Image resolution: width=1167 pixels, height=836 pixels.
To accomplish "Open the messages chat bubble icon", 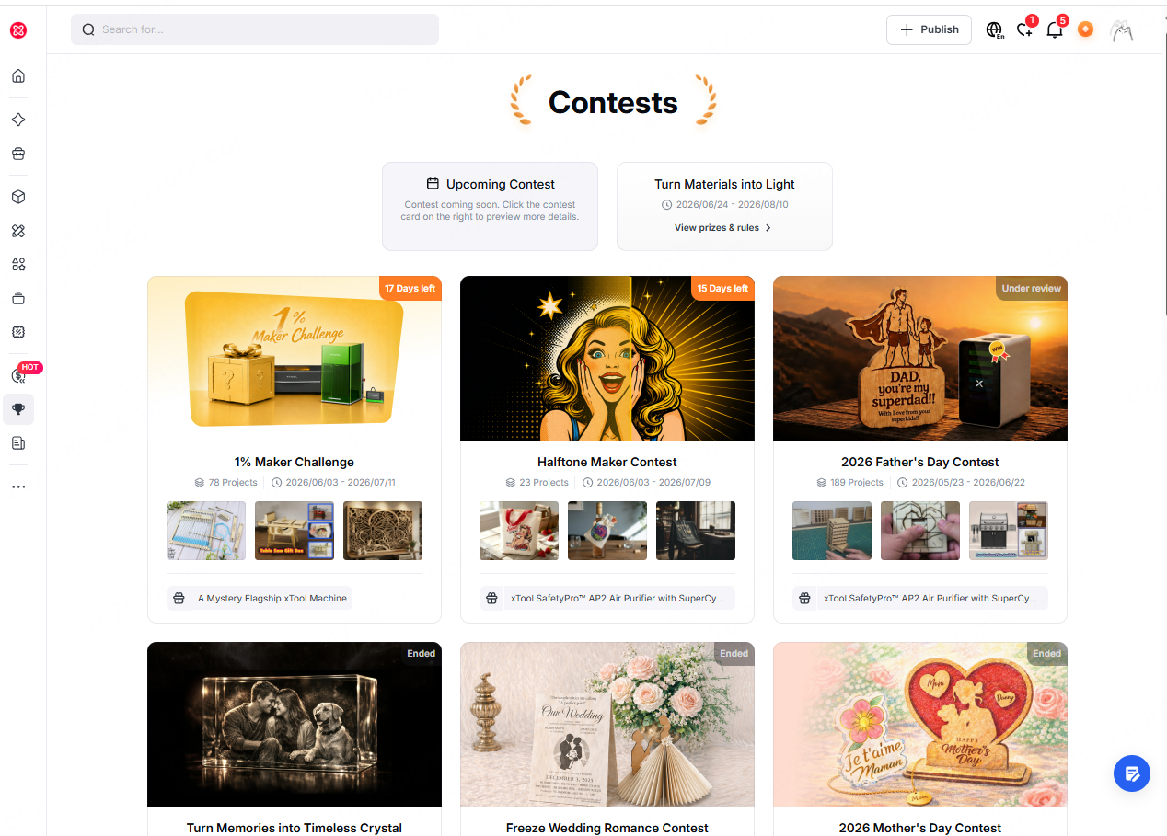I will coord(1024,29).
